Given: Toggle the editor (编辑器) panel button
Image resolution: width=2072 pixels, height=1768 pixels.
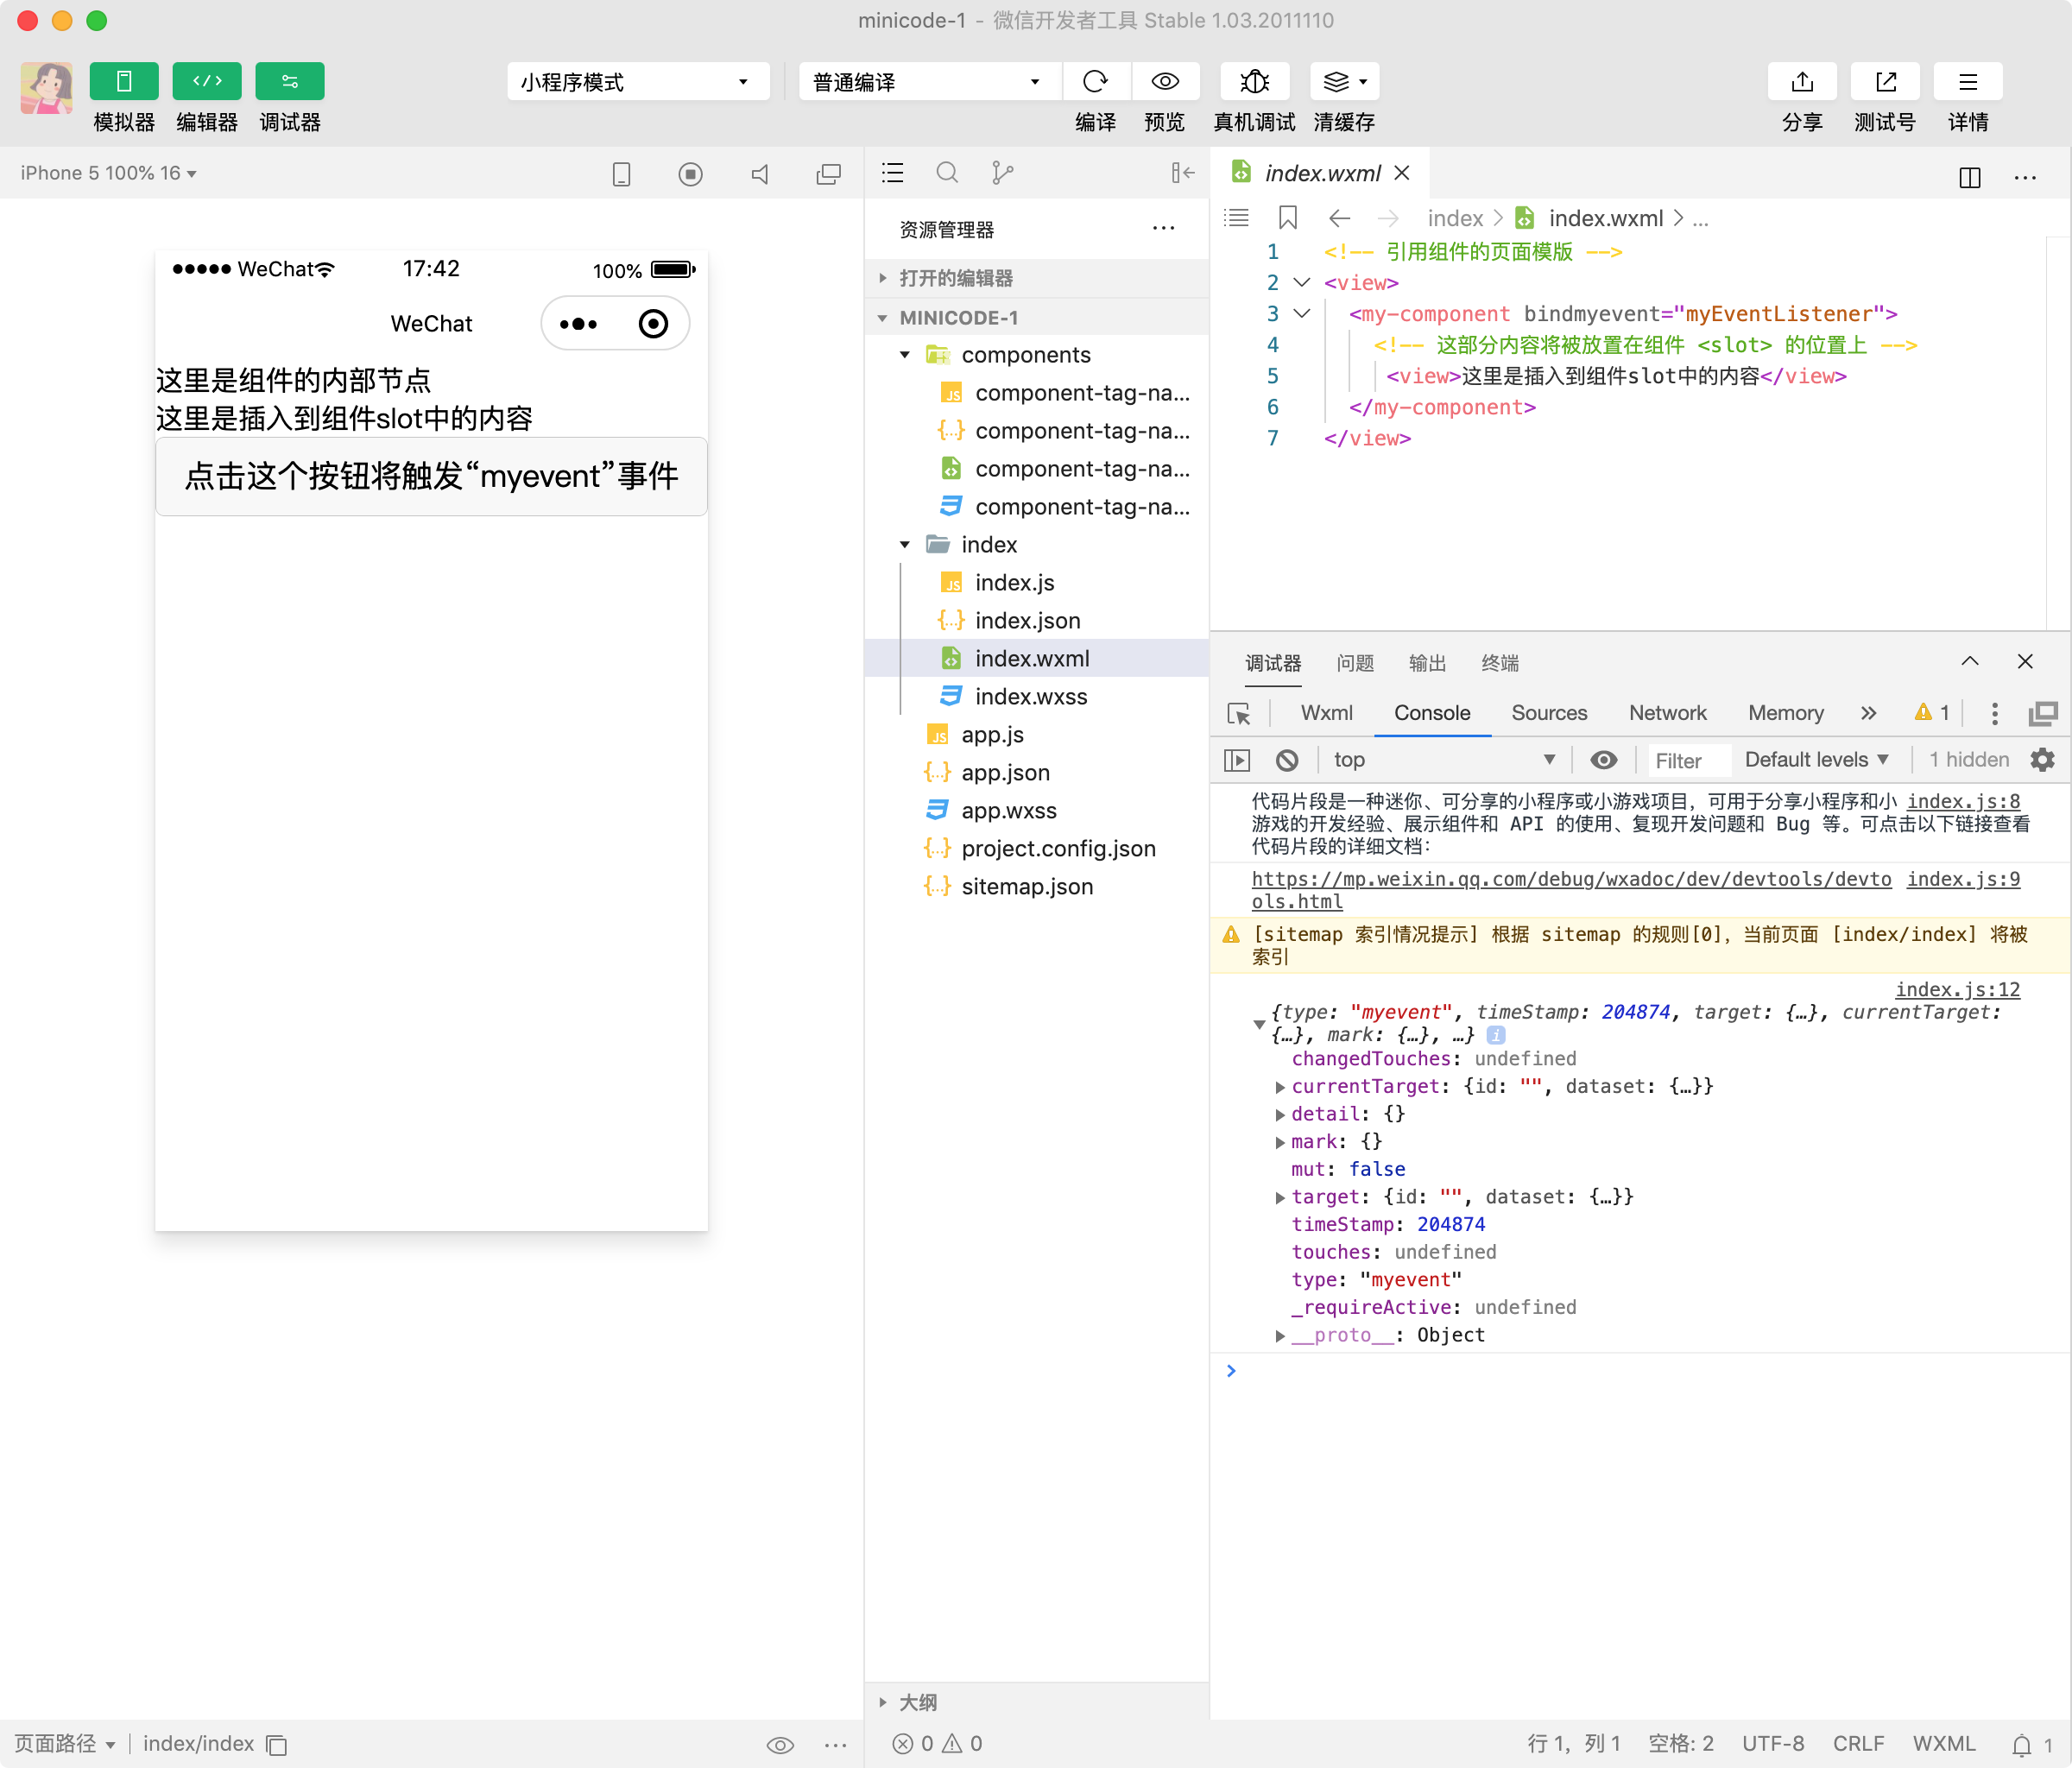Looking at the screenshot, I should (207, 81).
